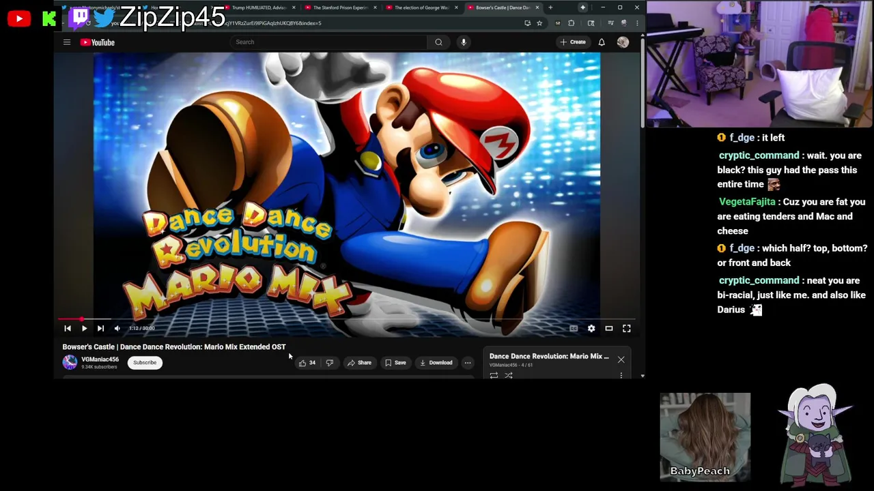Viewport: 874px width, 491px height.
Task: Open the YouTube guide hamburger menu
Action: (67, 42)
